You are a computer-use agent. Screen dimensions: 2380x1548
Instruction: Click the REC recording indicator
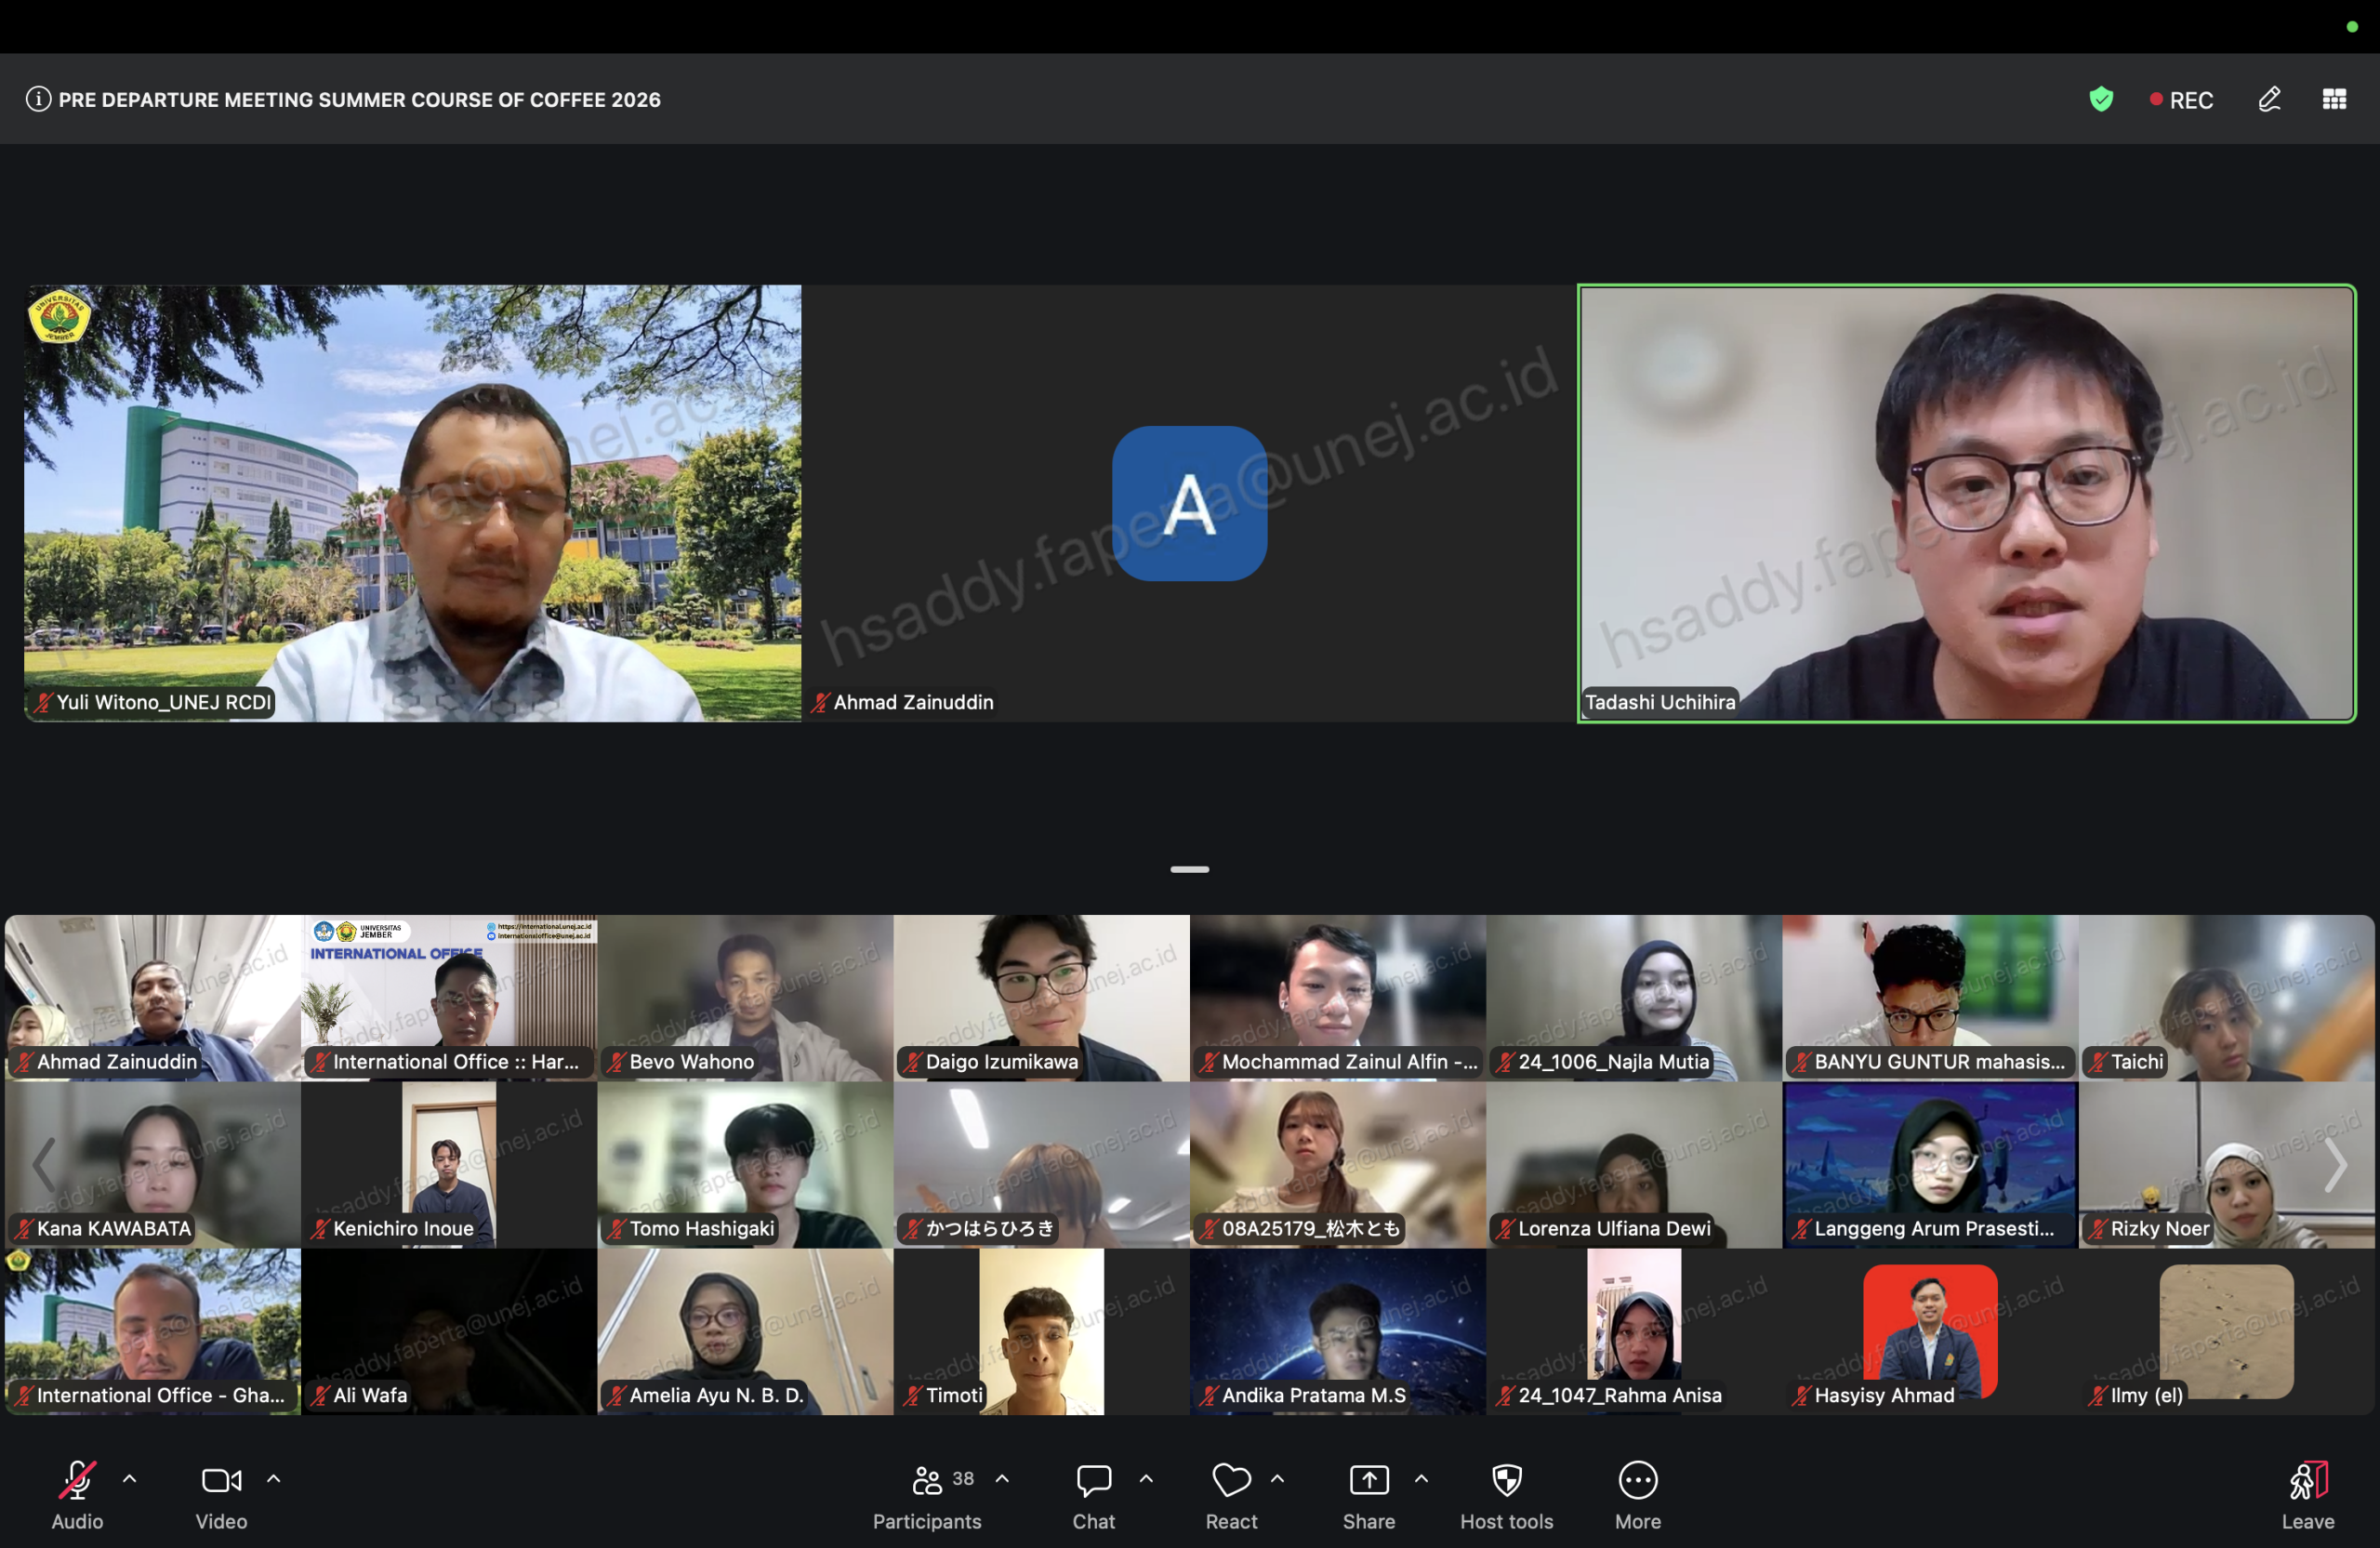click(x=2182, y=100)
